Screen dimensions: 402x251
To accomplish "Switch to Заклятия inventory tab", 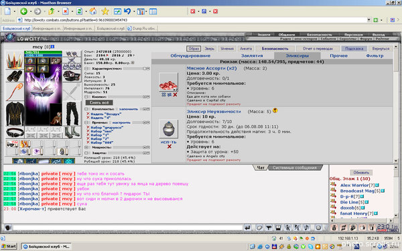I will point(252,56).
